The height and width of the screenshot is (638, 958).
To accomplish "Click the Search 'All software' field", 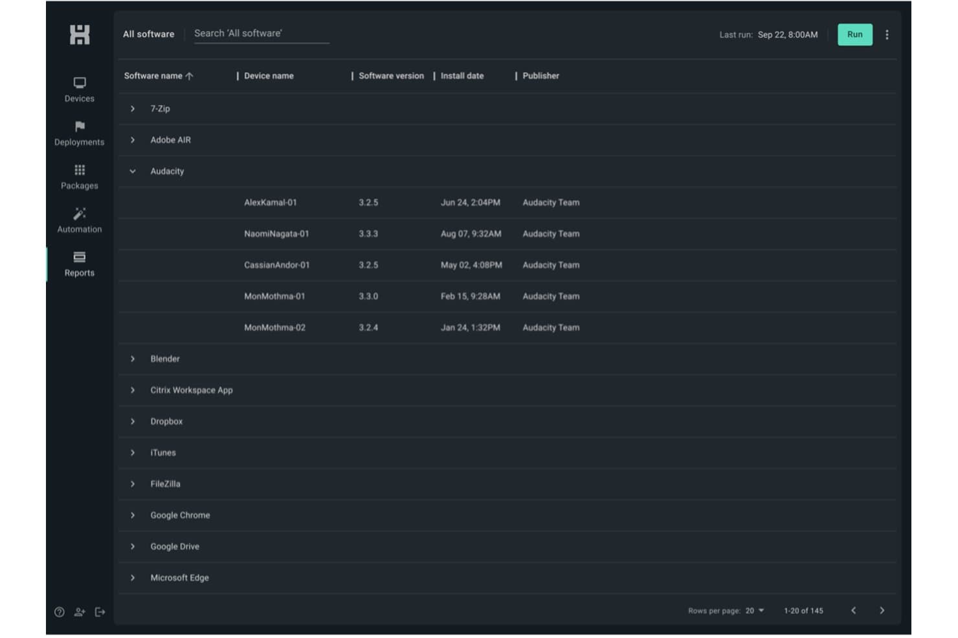I will coord(262,34).
